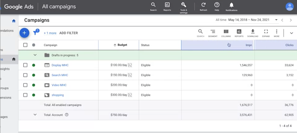Download the campaigns table

[x=253, y=33]
